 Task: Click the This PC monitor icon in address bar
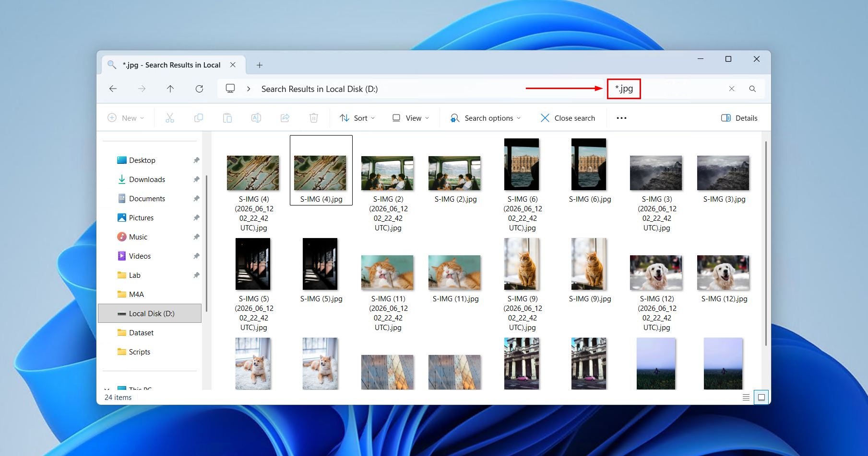tap(230, 89)
